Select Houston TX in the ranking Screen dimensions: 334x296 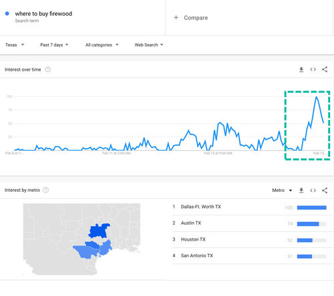point(249,240)
